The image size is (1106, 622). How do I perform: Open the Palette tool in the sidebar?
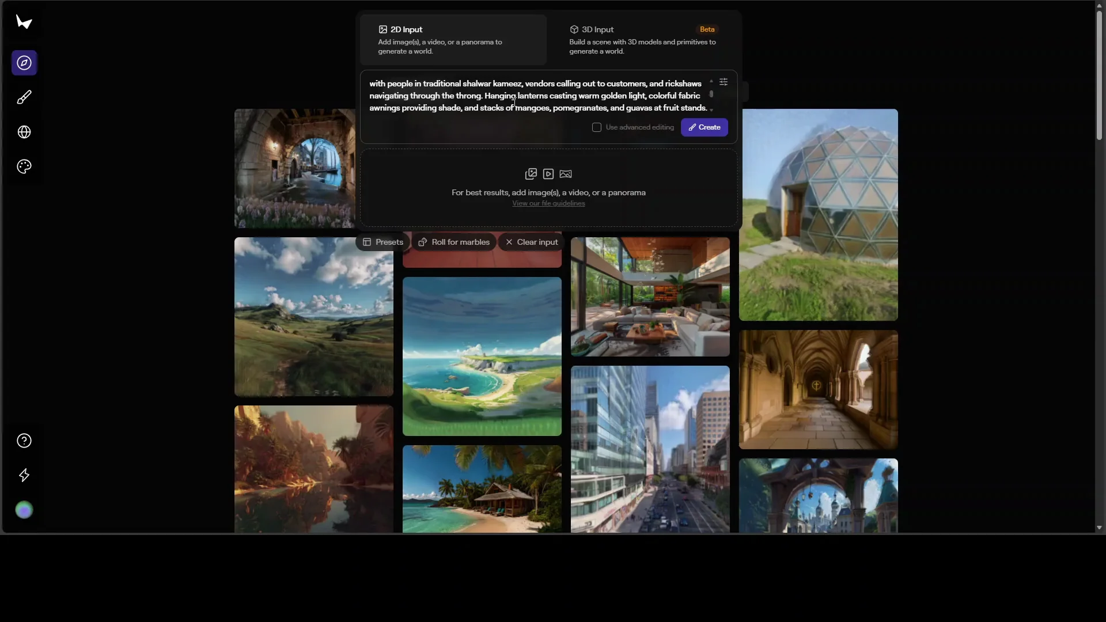pos(24,166)
